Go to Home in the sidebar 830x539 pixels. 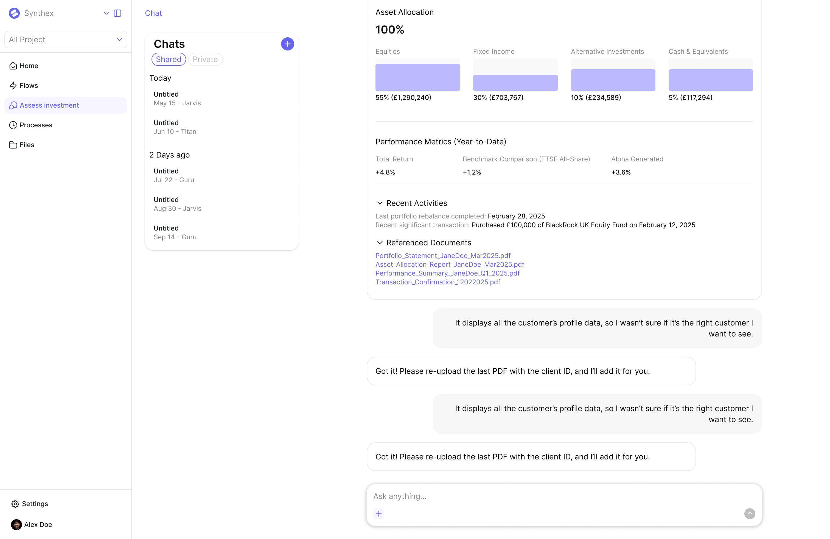tap(66, 66)
